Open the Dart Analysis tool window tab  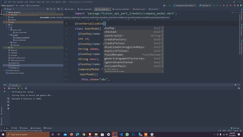[x=36, y=128]
